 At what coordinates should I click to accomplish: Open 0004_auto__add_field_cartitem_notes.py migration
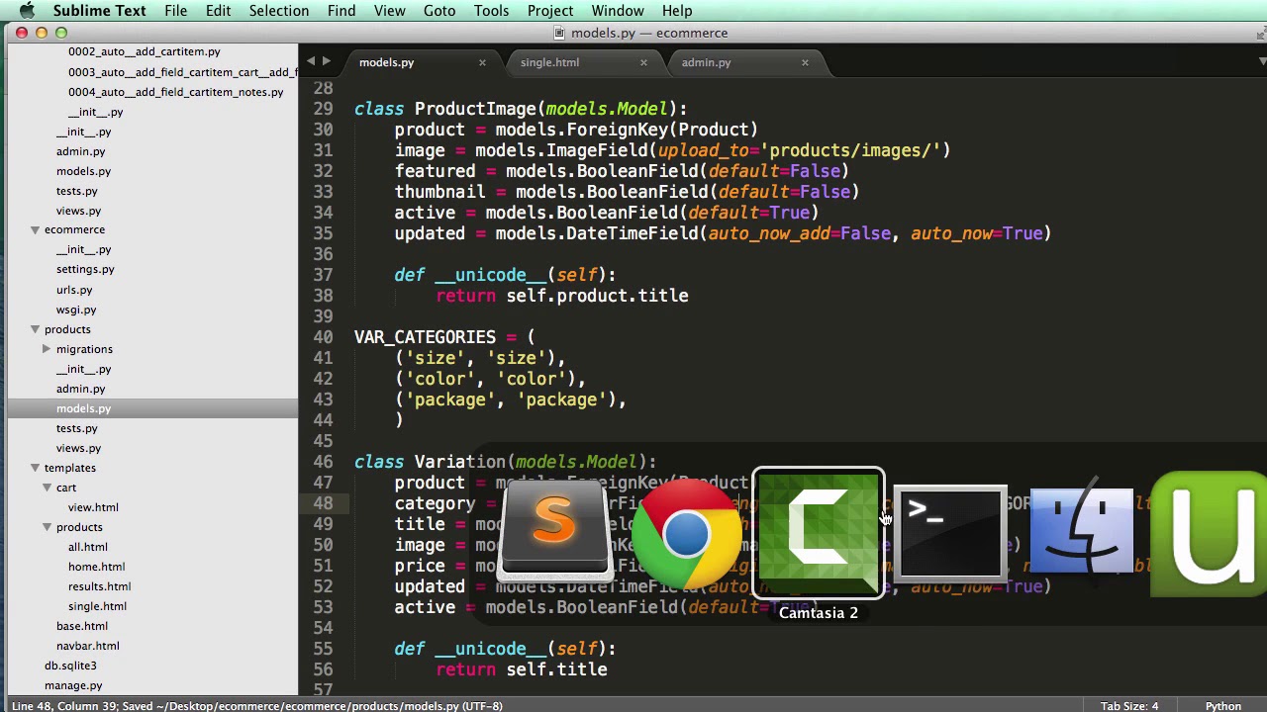[x=175, y=92]
